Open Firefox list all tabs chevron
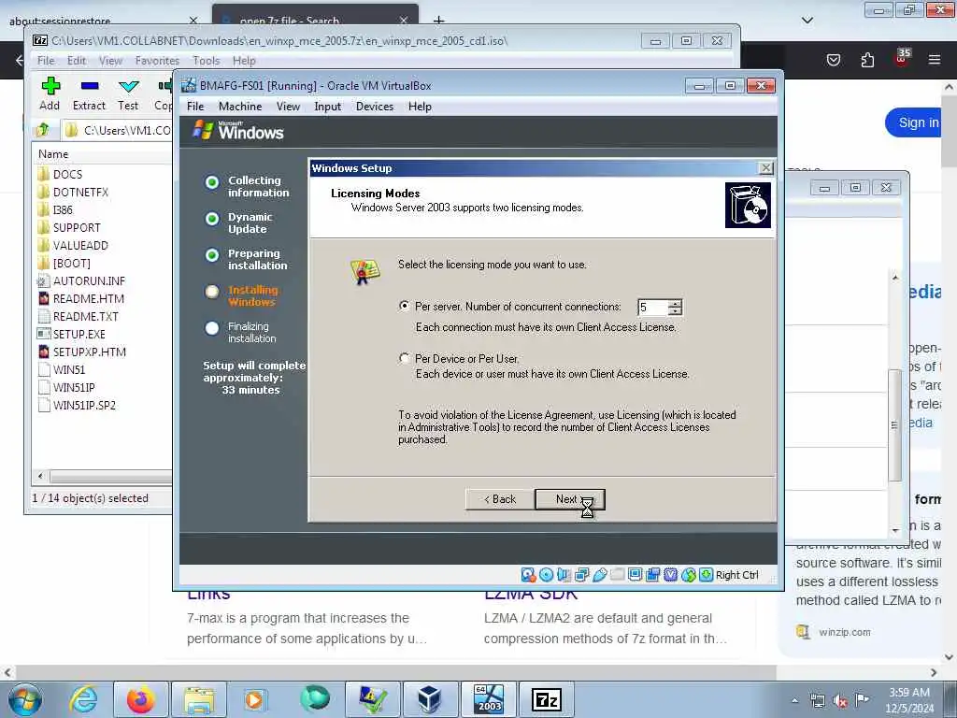957x718 pixels. [x=807, y=21]
